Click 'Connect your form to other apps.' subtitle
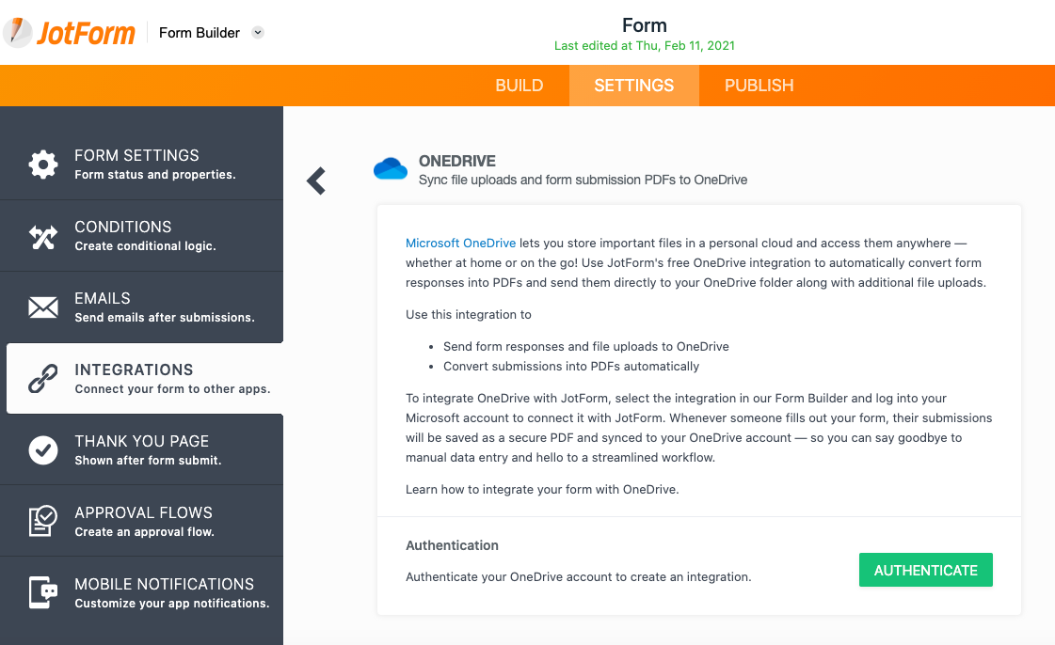This screenshot has height=645, width=1055. [173, 389]
